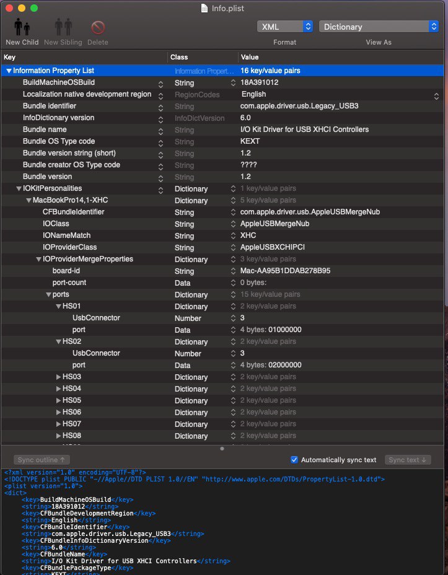Open class stepper for IOKitPersonalities row
The image size is (448, 575).
[x=233, y=188]
